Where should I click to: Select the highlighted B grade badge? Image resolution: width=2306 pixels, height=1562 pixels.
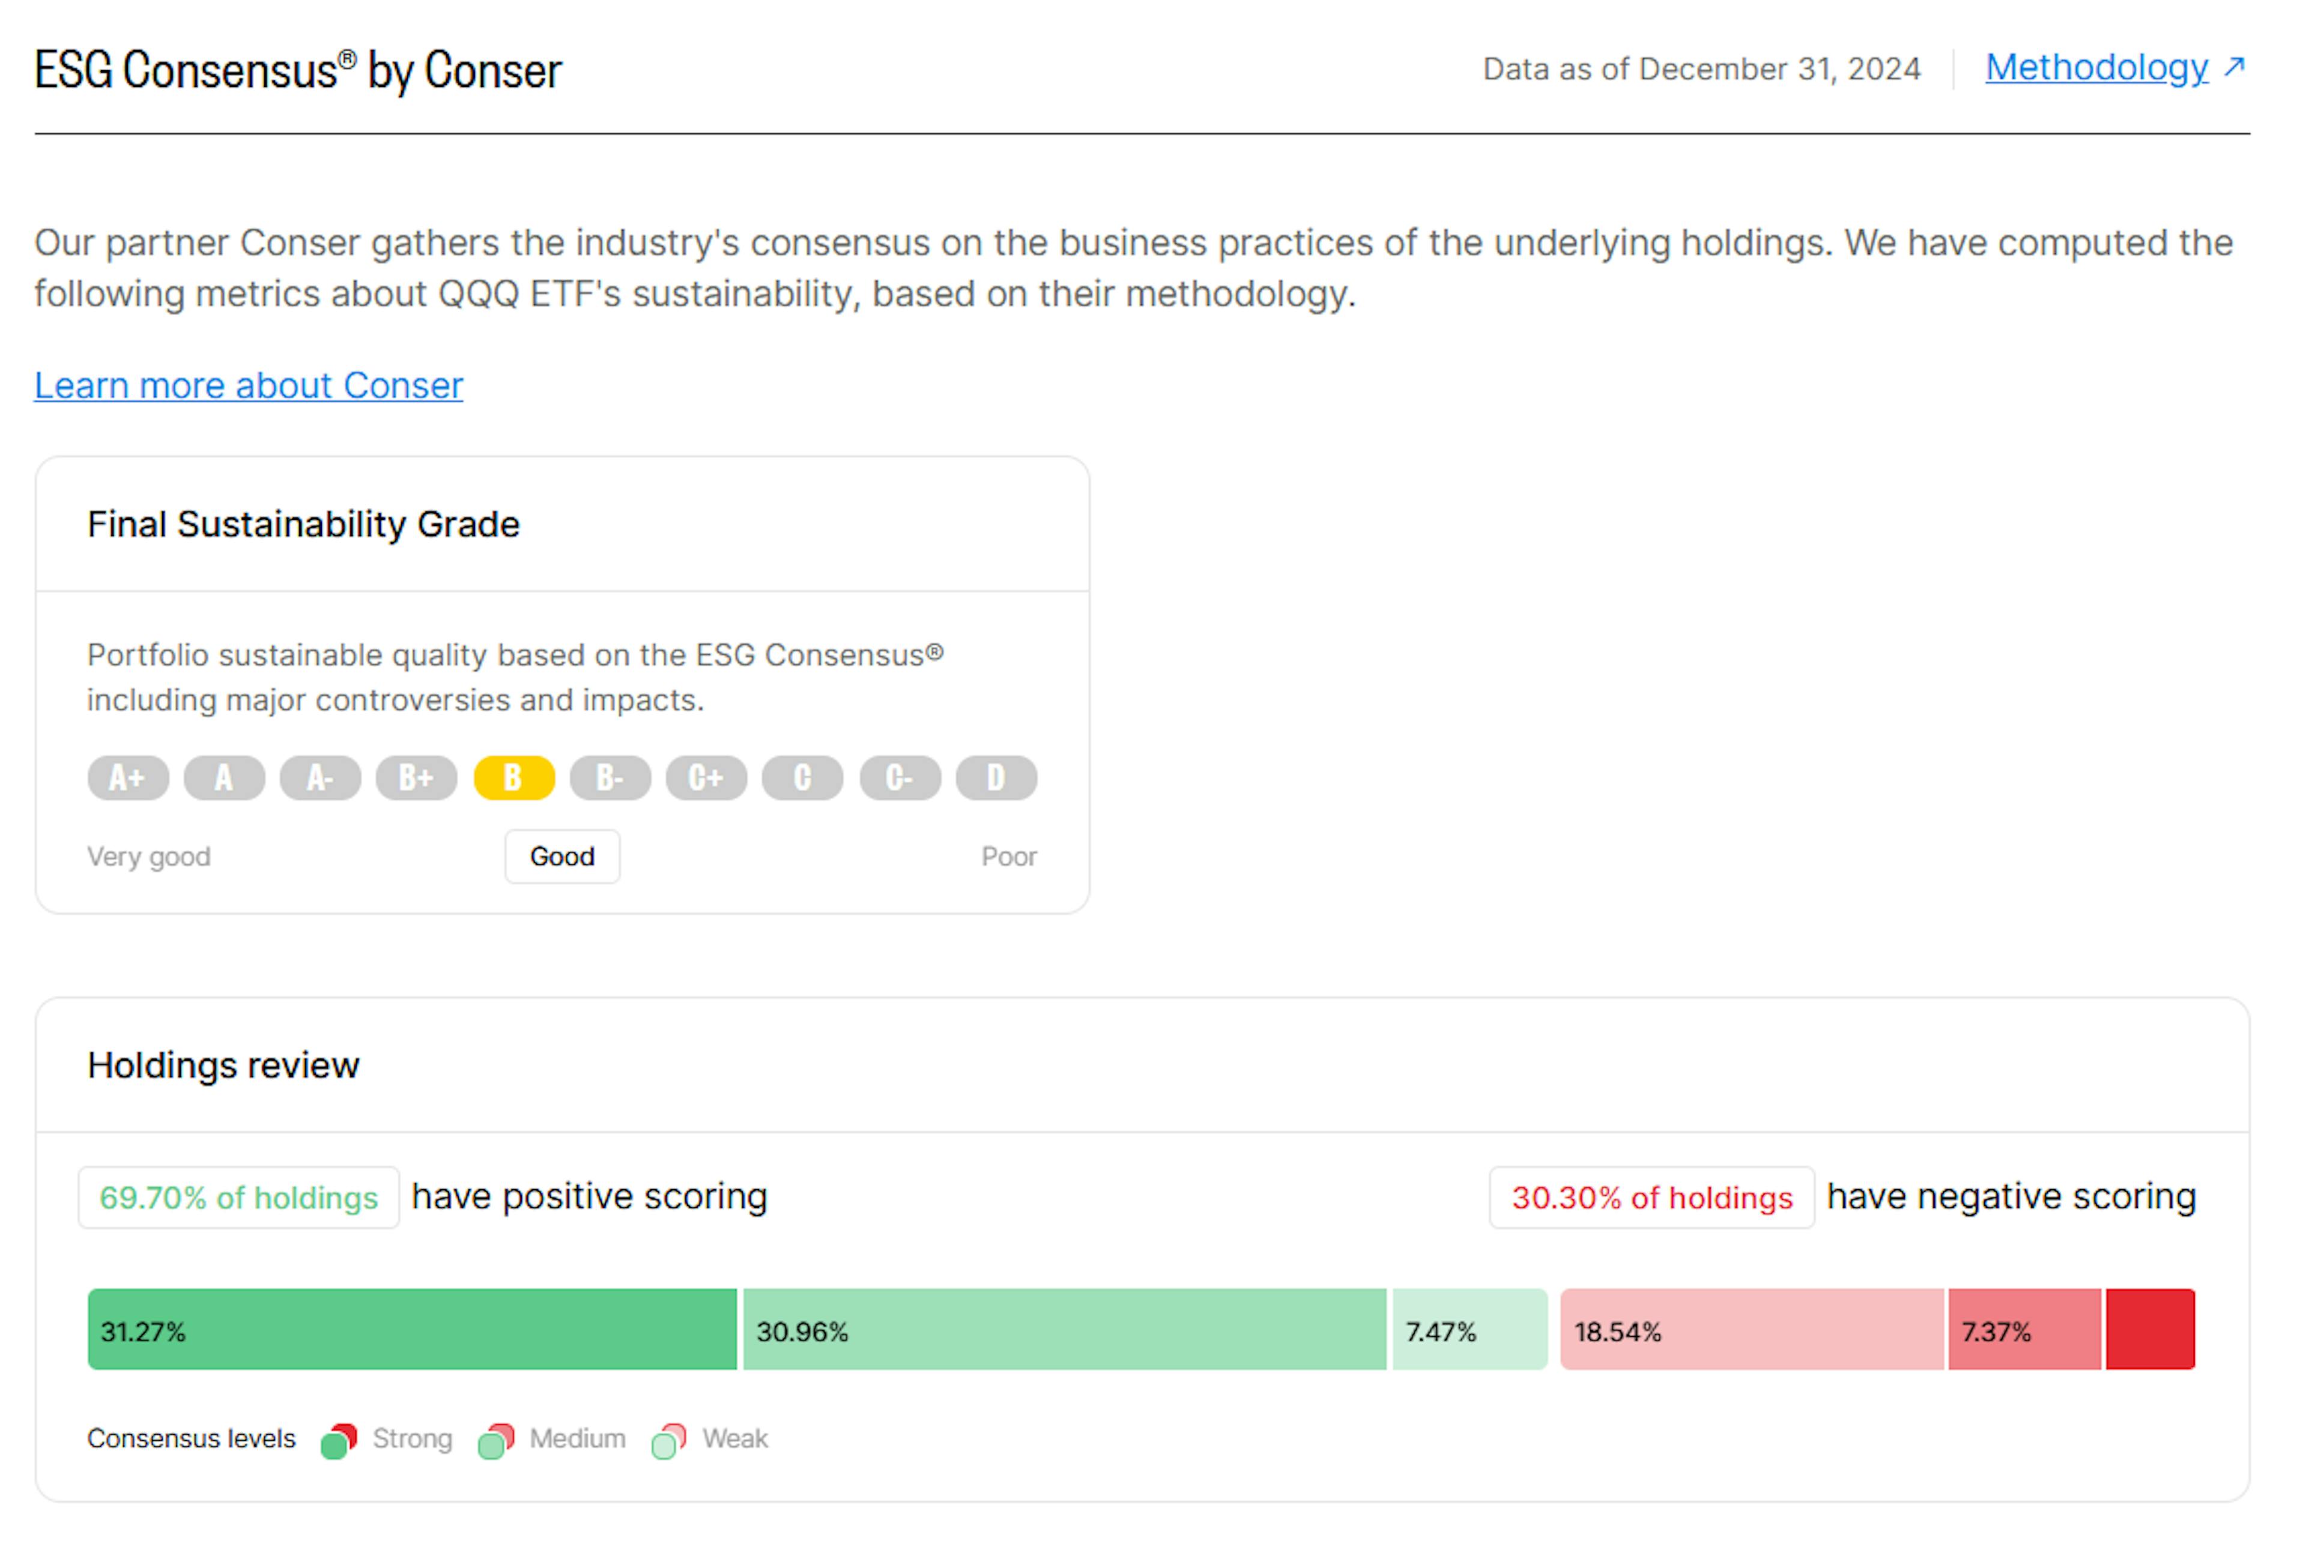pos(513,777)
